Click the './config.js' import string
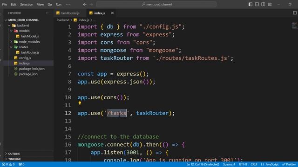Viewport: 298px width, 167px height. (160, 27)
